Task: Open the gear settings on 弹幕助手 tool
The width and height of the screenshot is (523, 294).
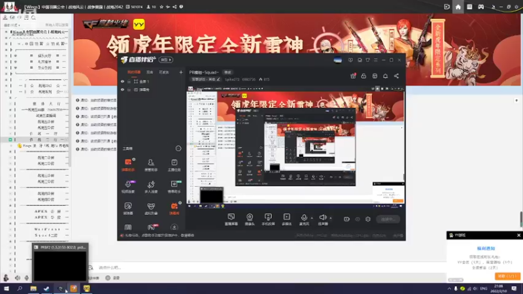Action: click(134, 159)
